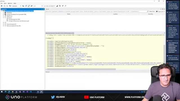Open the File menu
The image size is (180, 101).
tap(1, 3)
